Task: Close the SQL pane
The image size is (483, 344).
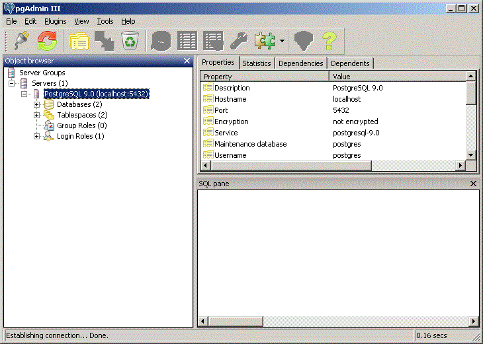Action: click(x=473, y=184)
